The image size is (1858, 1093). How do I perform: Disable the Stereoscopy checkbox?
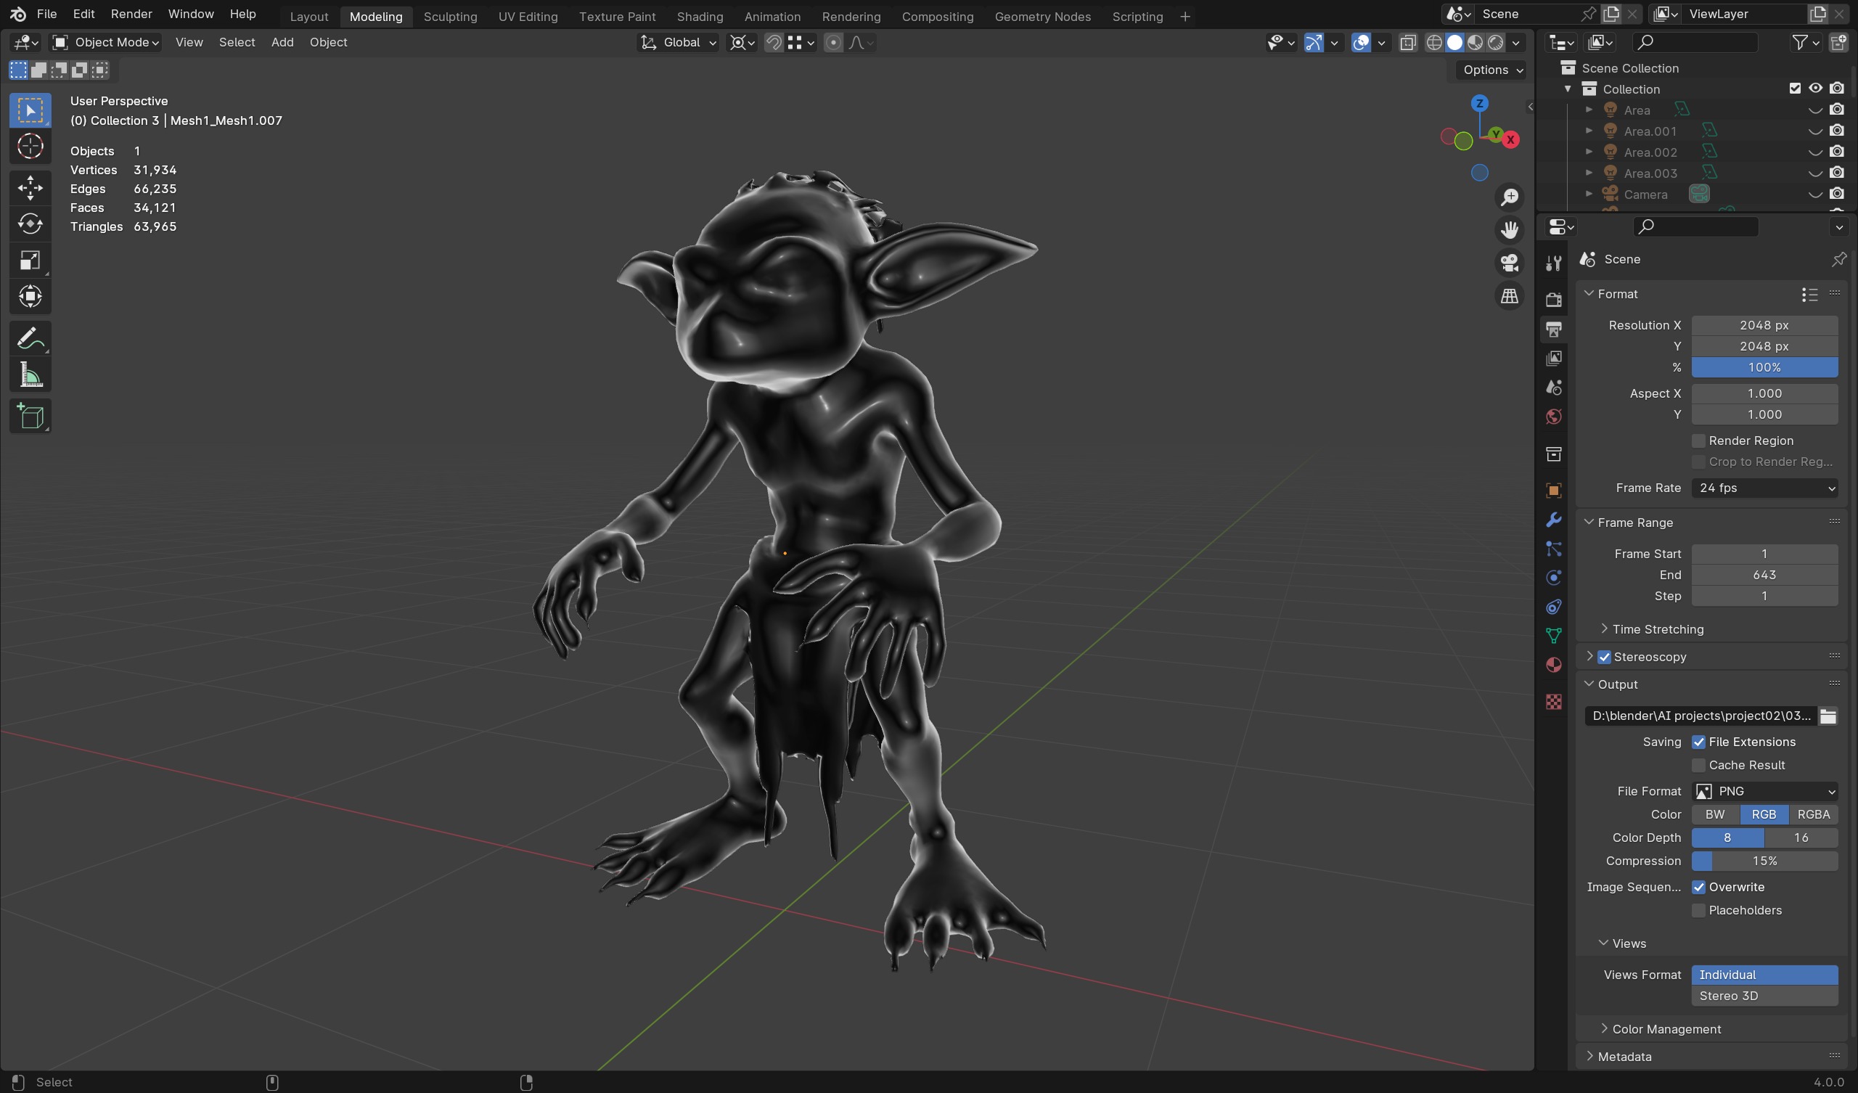1605,656
